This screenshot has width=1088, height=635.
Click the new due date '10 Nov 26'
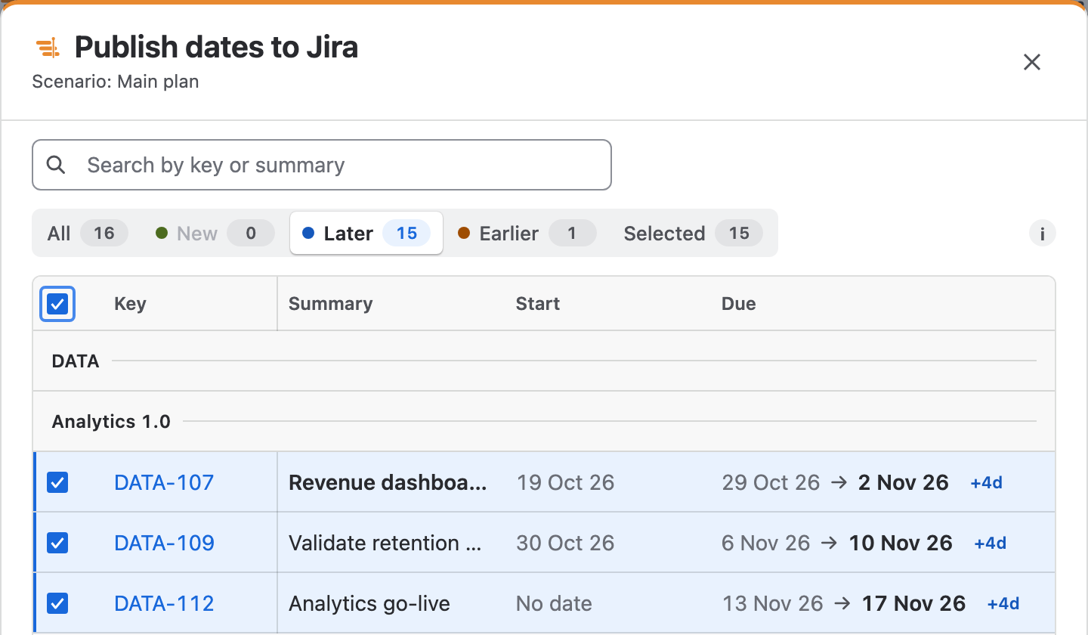tap(901, 543)
